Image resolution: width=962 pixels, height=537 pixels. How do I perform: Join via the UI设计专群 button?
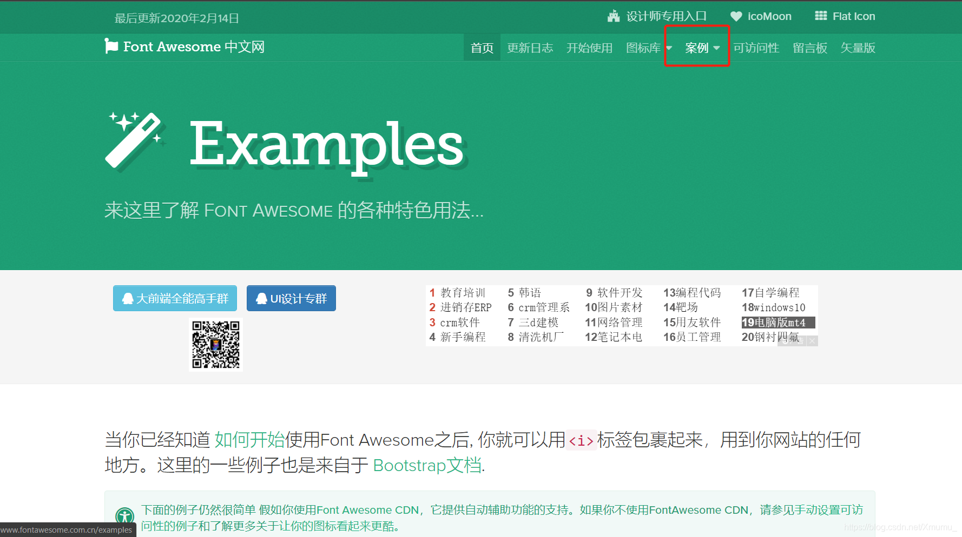coord(291,298)
